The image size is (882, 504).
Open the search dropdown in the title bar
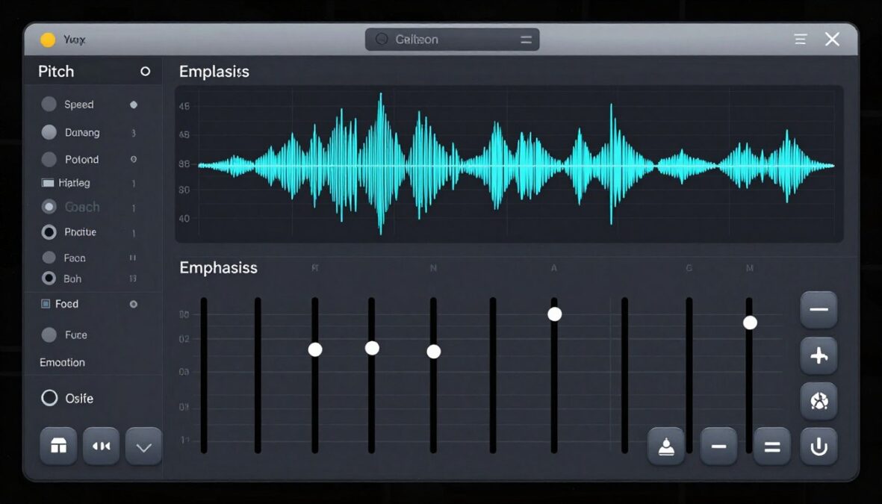[x=451, y=39]
